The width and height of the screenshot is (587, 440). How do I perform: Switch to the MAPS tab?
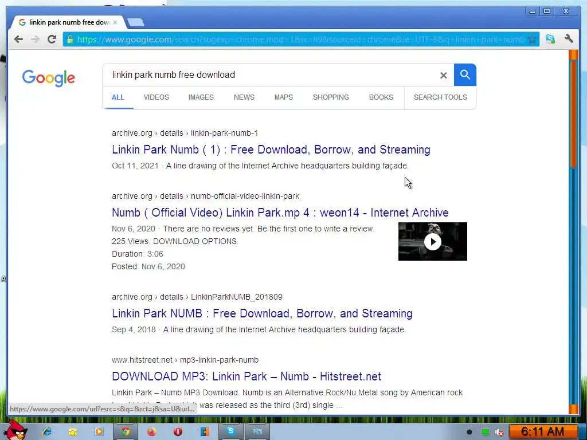coord(284,97)
